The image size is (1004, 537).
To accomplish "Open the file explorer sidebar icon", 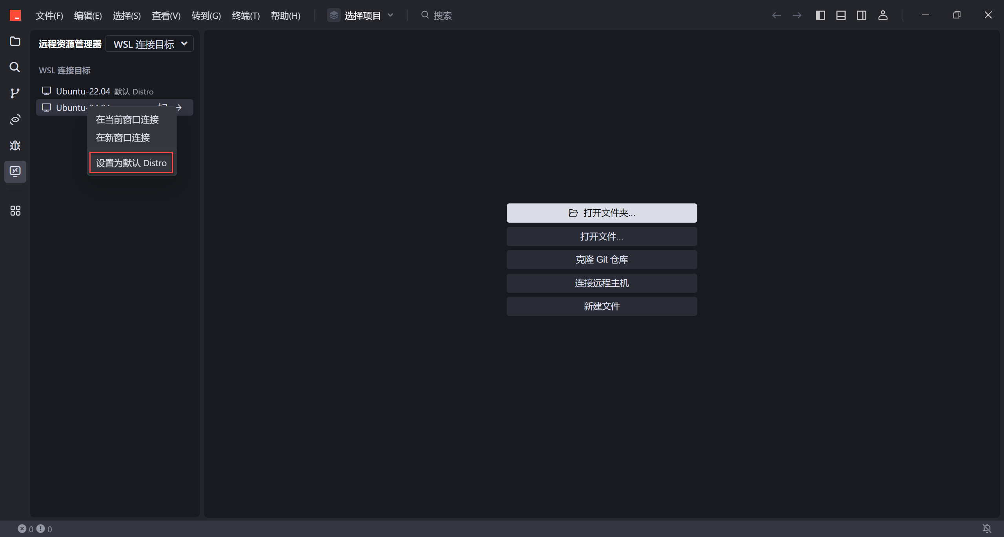I will 15,41.
